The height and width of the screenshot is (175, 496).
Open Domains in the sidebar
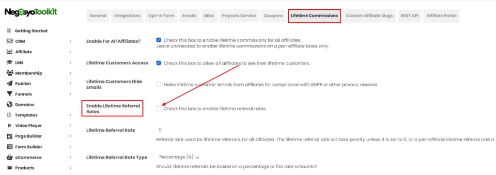click(25, 104)
